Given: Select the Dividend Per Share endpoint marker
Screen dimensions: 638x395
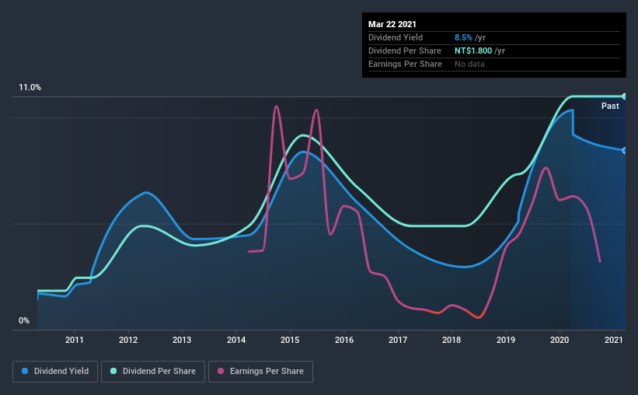Looking at the screenshot, I should point(624,96).
